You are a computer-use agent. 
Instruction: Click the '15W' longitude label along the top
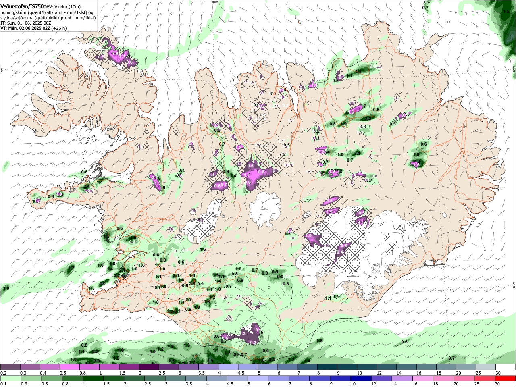click(427, 2)
